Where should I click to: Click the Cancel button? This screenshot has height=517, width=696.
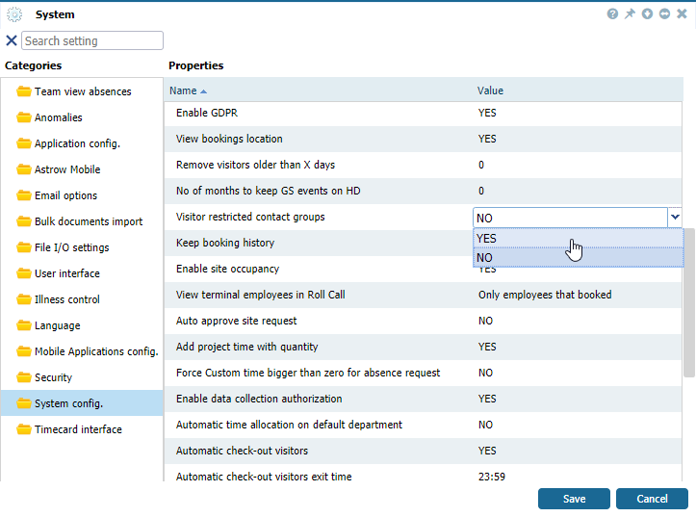click(x=652, y=499)
